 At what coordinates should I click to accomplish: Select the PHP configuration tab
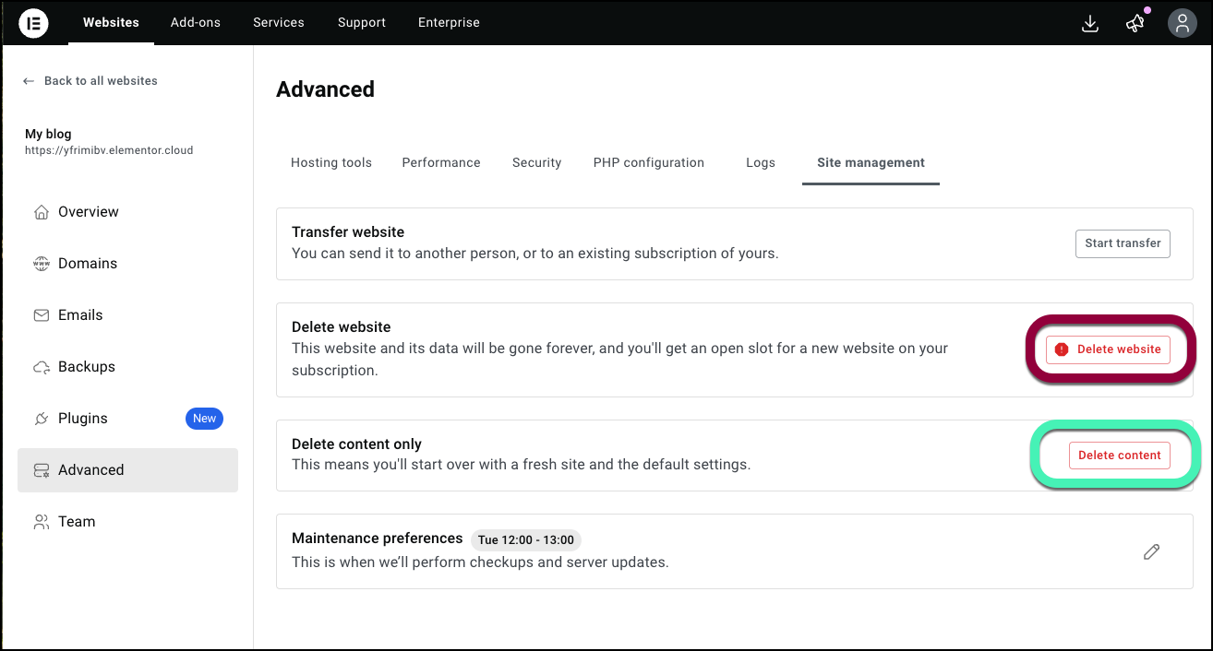[648, 163]
